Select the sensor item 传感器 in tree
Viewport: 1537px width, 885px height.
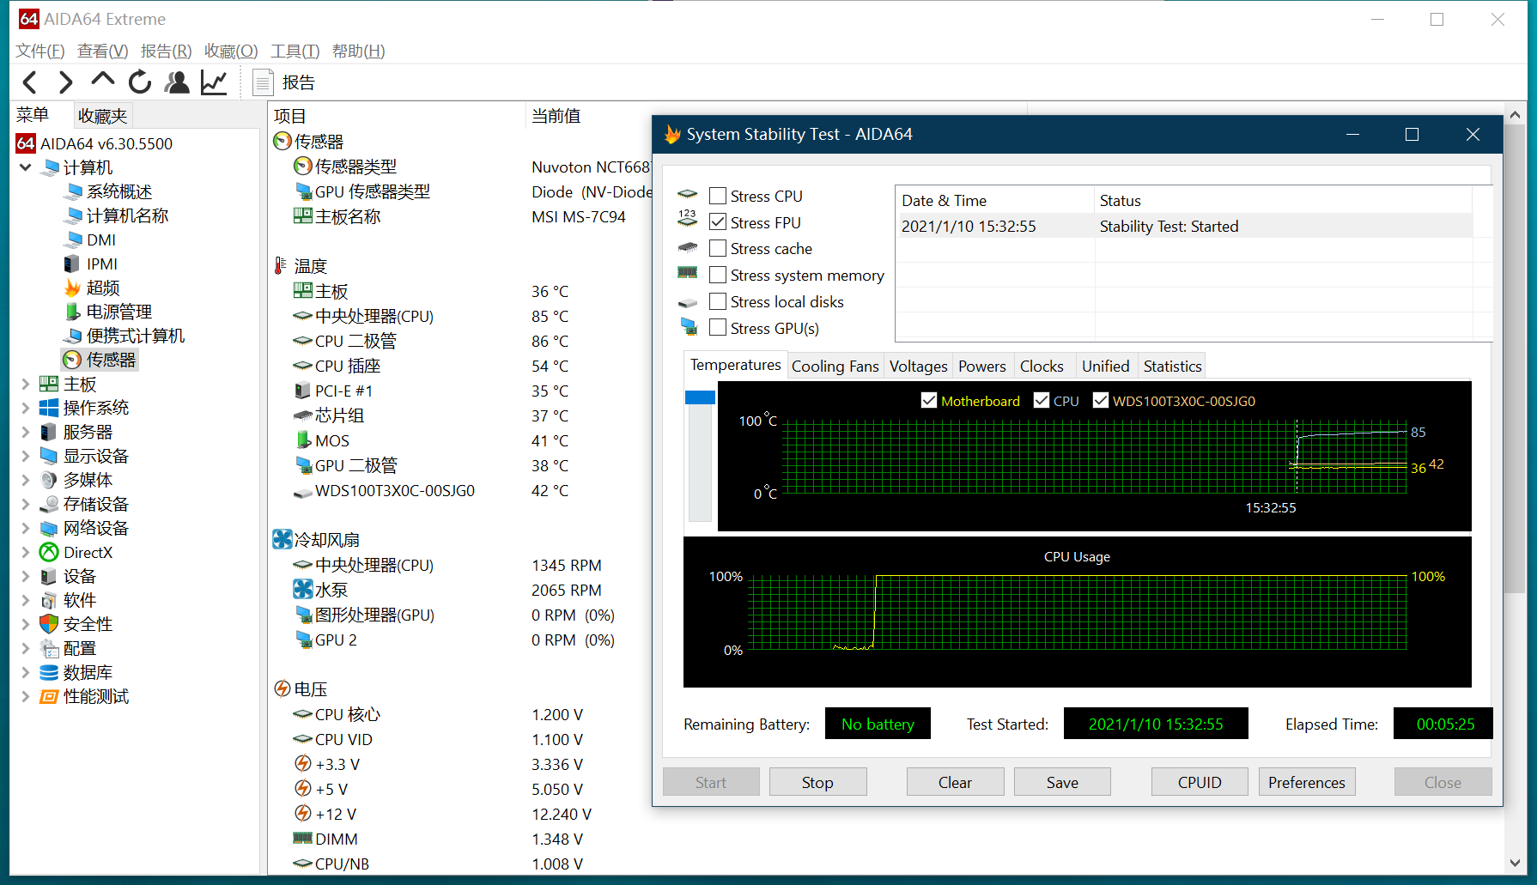click(x=111, y=360)
